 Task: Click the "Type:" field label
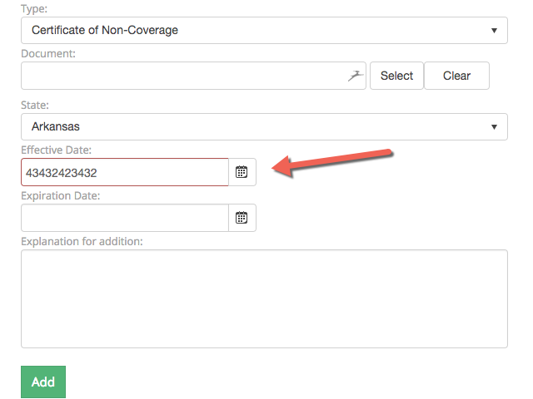pos(35,9)
